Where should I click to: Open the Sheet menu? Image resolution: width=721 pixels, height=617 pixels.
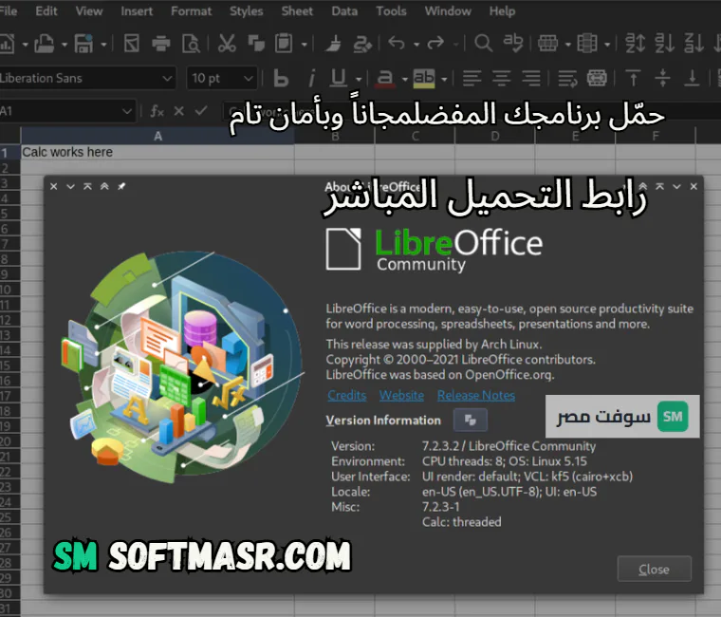click(x=297, y=11)
